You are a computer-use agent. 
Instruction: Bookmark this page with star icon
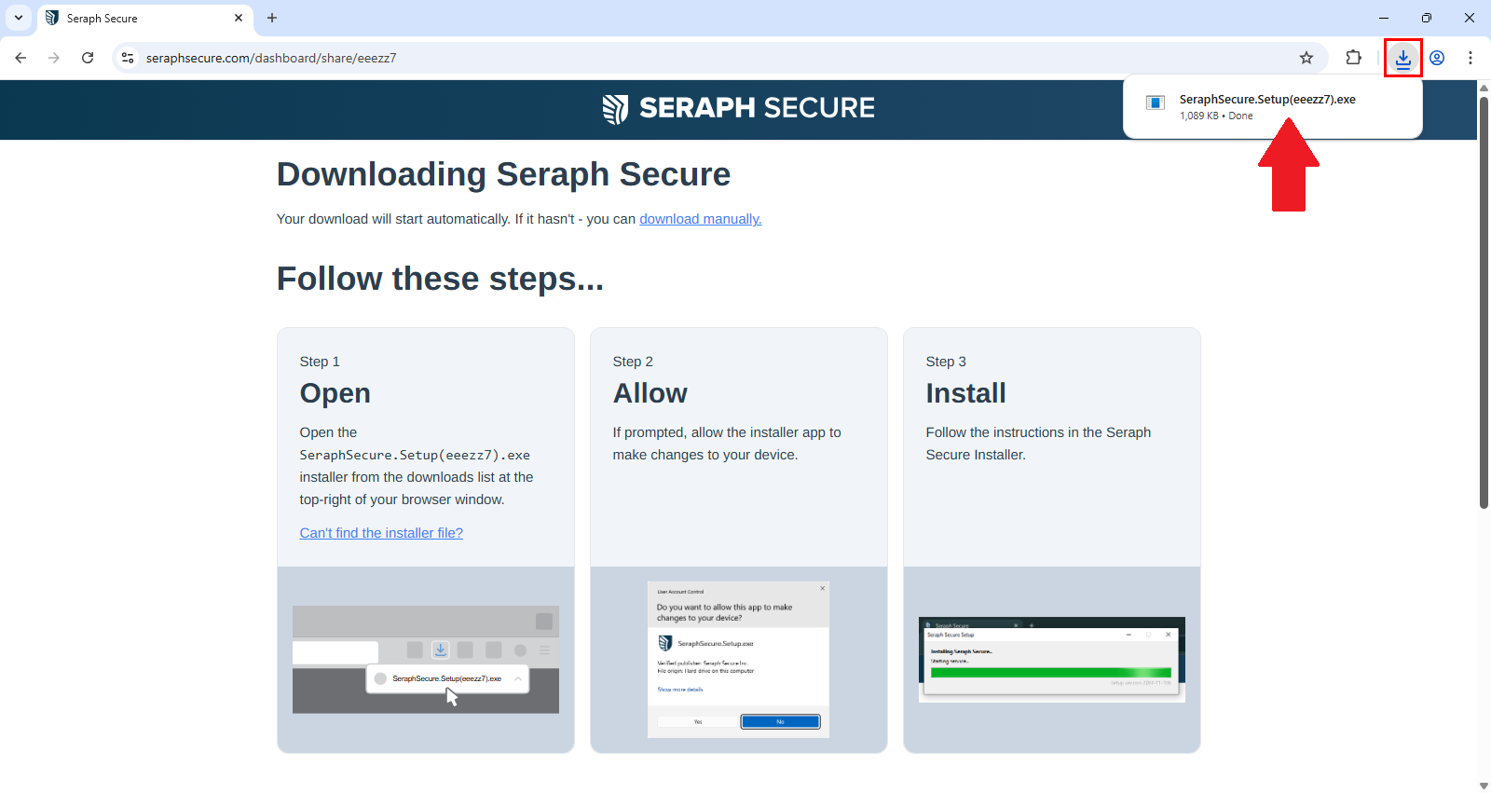pos(1306,58)
